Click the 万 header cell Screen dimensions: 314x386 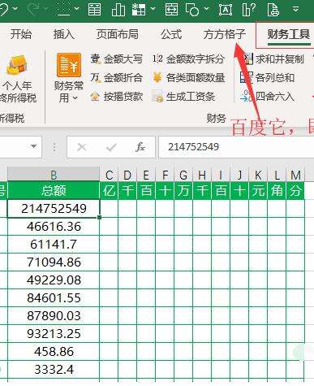pyautogui.click(x=183, y=190)
